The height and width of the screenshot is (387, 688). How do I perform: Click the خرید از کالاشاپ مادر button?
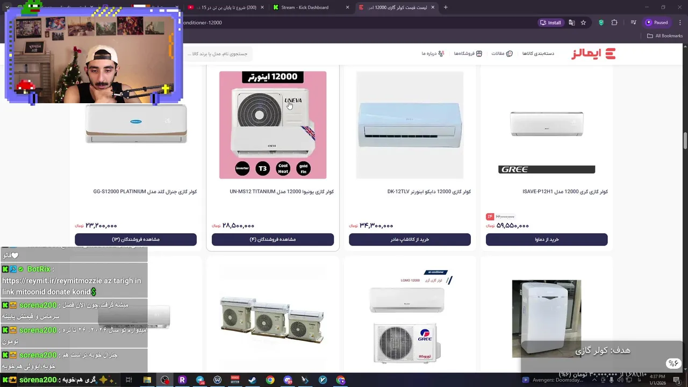(x=410, y=239)
